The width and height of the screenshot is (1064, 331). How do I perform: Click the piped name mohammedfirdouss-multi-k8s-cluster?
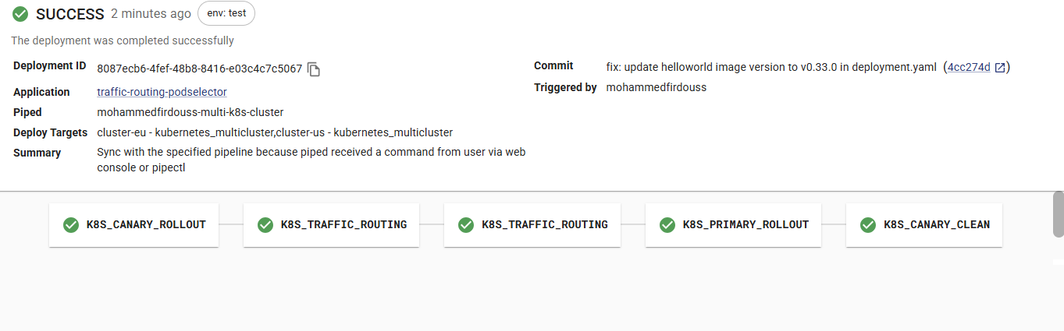pyautogui.click(x=190, y=112)
